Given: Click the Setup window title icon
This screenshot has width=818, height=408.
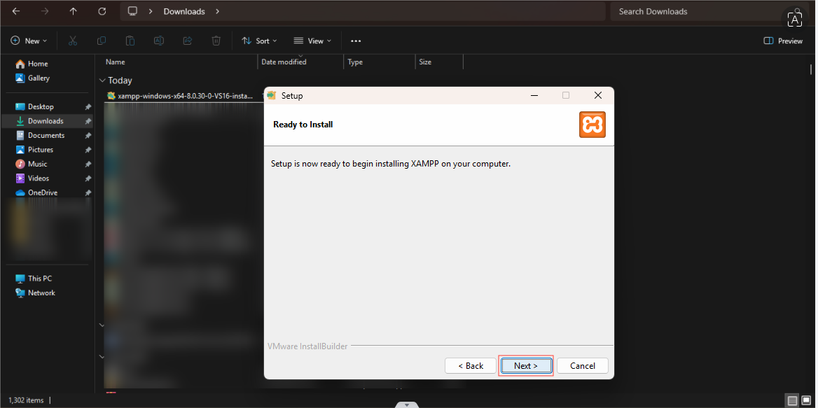Looking at the screenshot, I should [271, 95].
